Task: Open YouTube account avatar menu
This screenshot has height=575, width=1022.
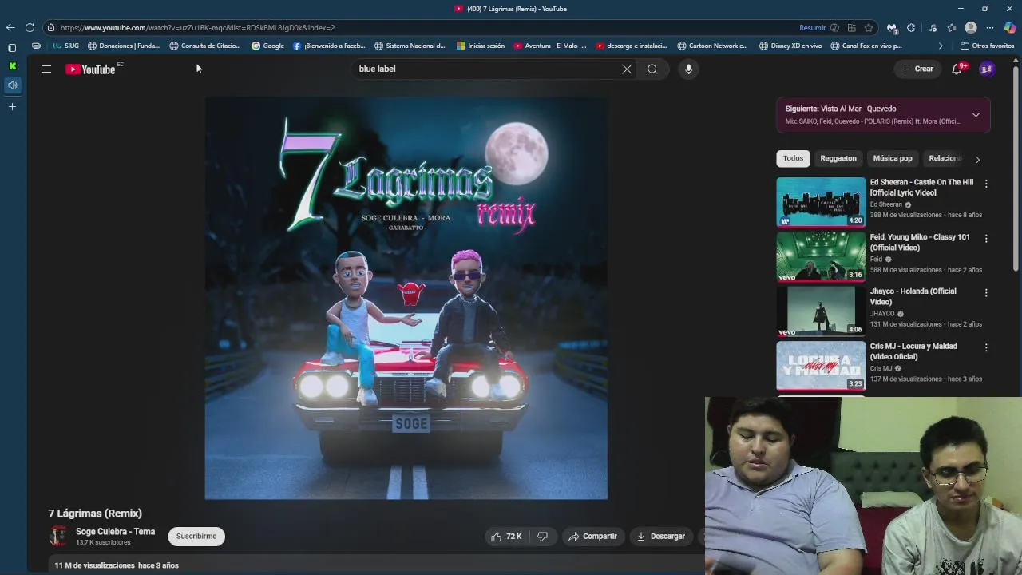Action: point(987,69)
